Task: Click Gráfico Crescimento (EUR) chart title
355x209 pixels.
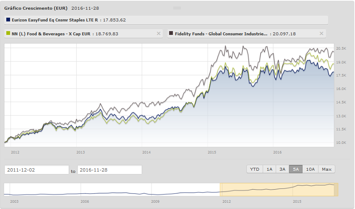Action: tap(36, 8)
